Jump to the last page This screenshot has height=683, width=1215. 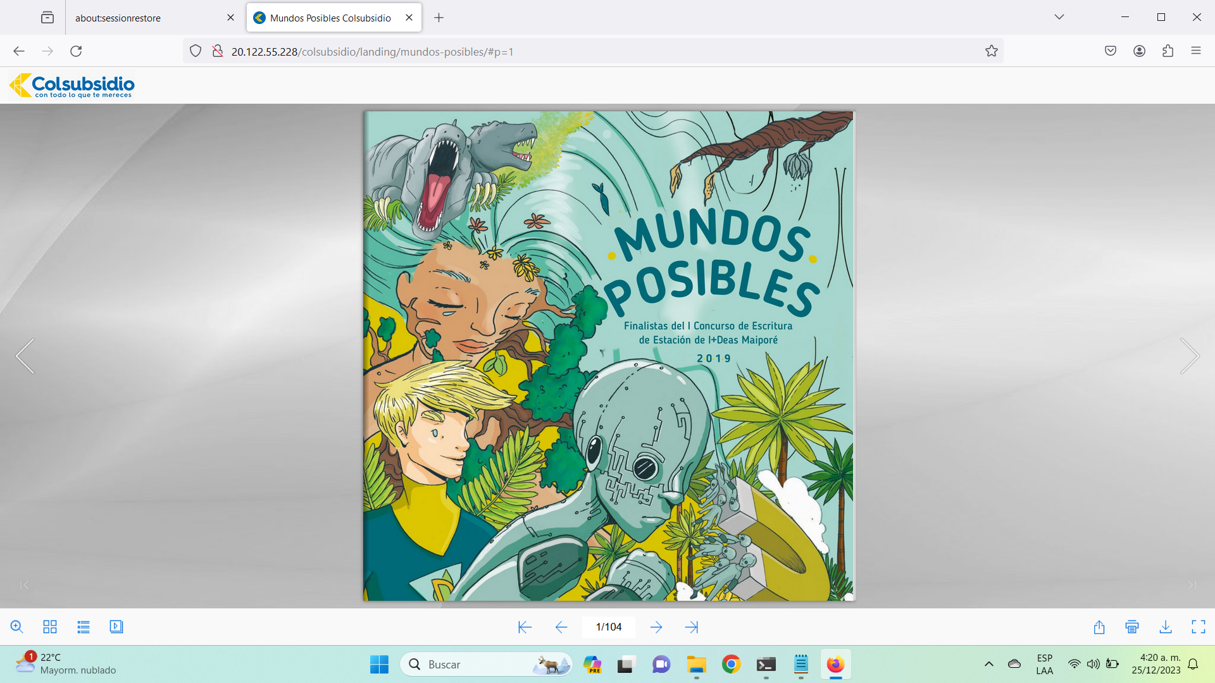tap(692, 627)
